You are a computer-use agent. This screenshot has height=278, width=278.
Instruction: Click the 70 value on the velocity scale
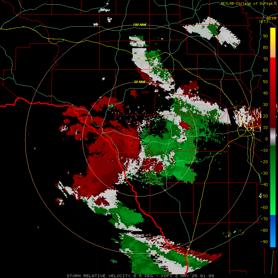click(265, 59)
